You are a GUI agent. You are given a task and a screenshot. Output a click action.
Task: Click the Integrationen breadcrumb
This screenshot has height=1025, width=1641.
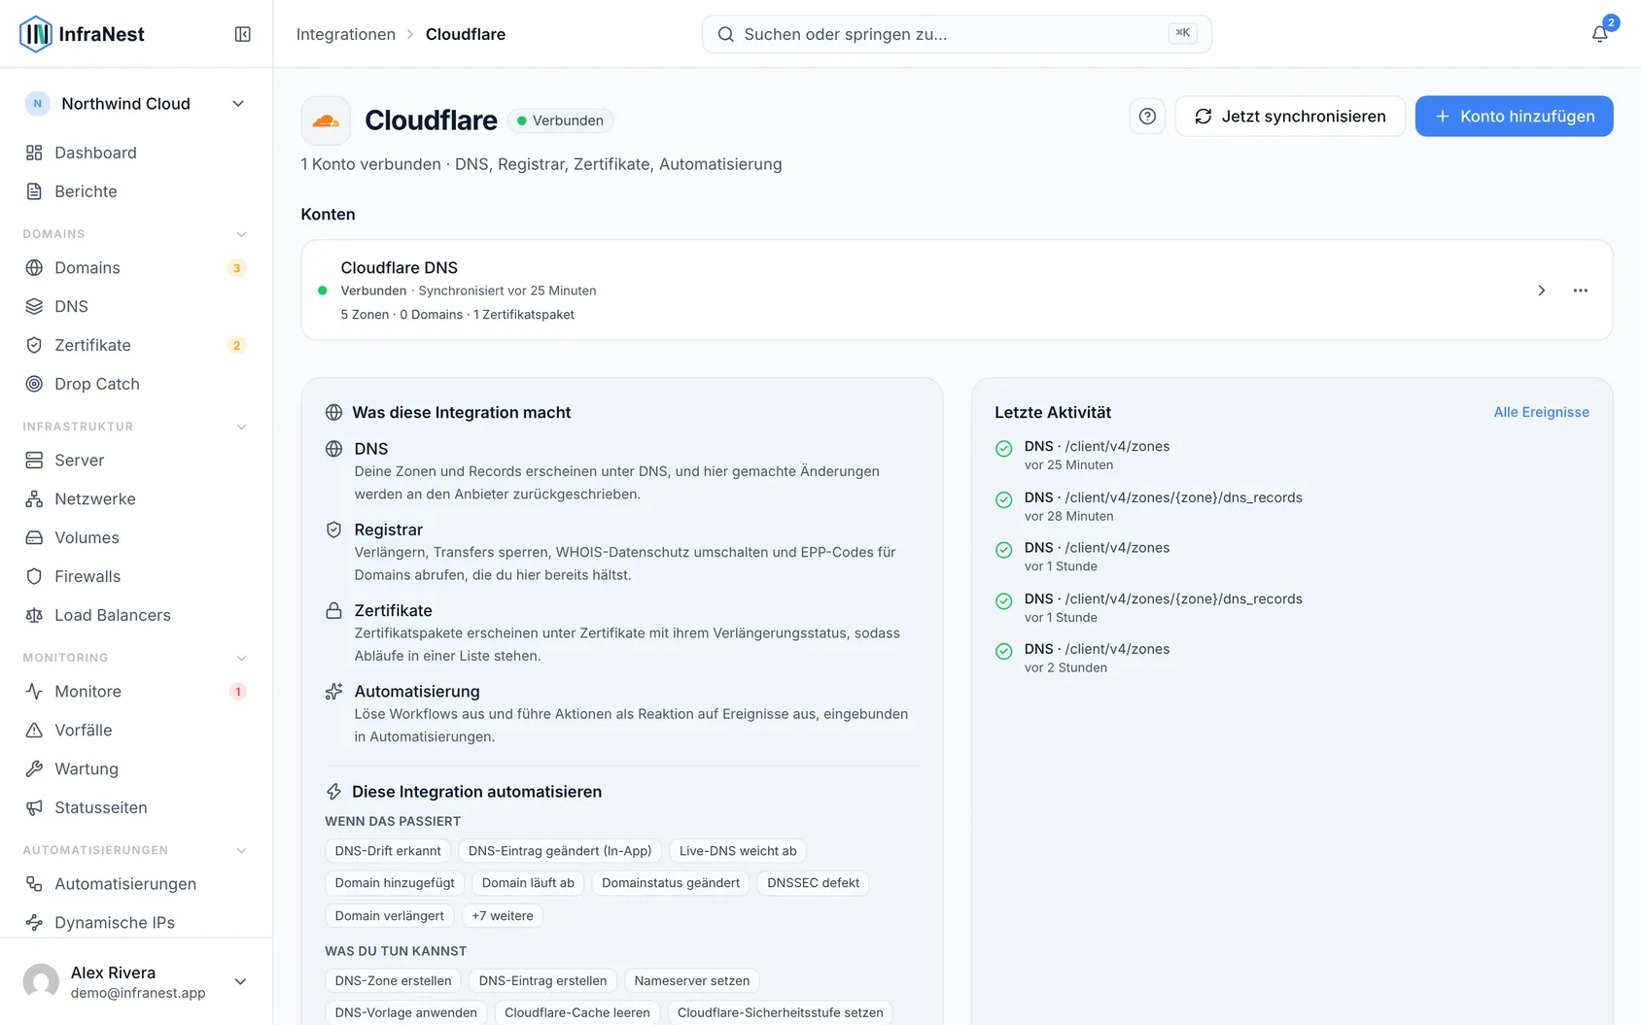pos(346,34)
